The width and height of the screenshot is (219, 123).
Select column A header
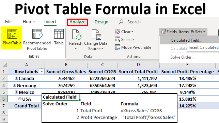click(27, 65)
